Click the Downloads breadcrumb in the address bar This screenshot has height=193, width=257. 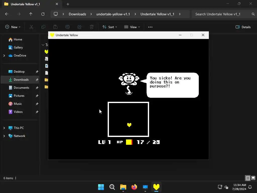[x=77, y=14]
